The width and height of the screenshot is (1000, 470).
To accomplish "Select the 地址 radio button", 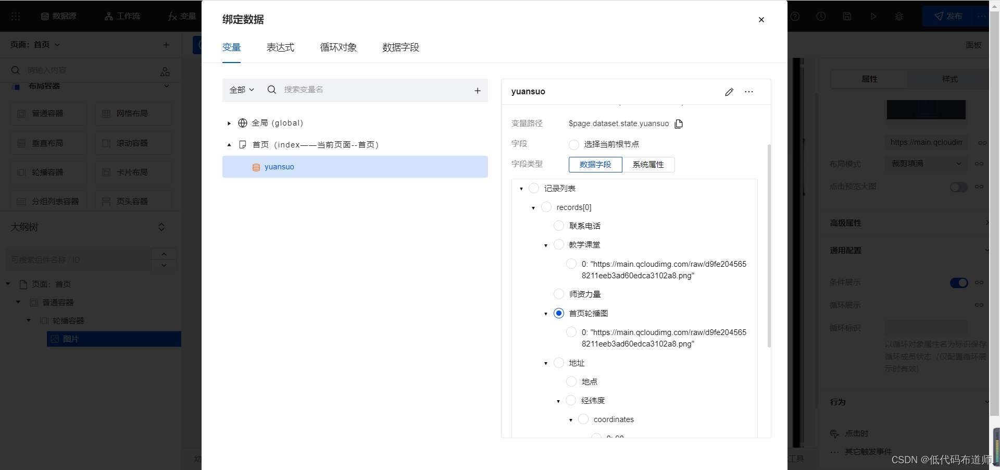I will (x=558, y=363).
